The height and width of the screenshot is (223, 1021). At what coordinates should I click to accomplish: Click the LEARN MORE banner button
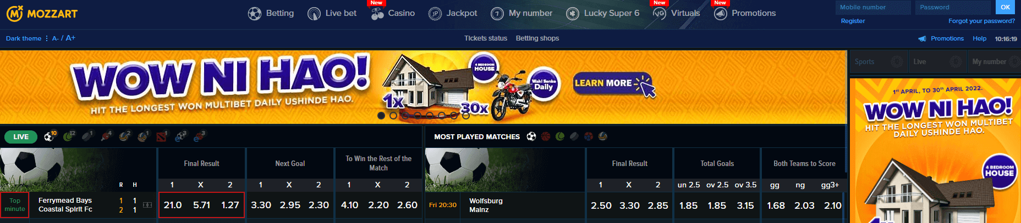pyautogui.click(x=613, y=84)
